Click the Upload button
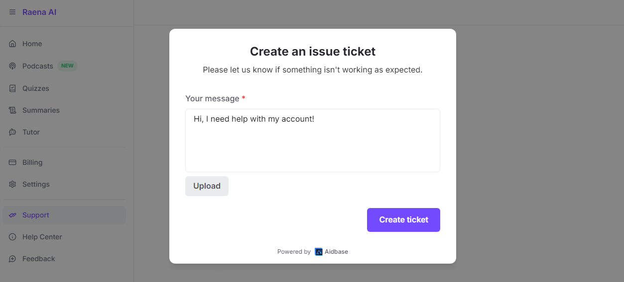624x282 pixels. coord(207,186)
